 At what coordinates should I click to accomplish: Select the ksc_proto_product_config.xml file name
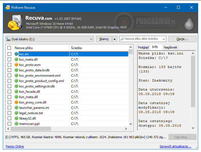[x=41, y=81]
